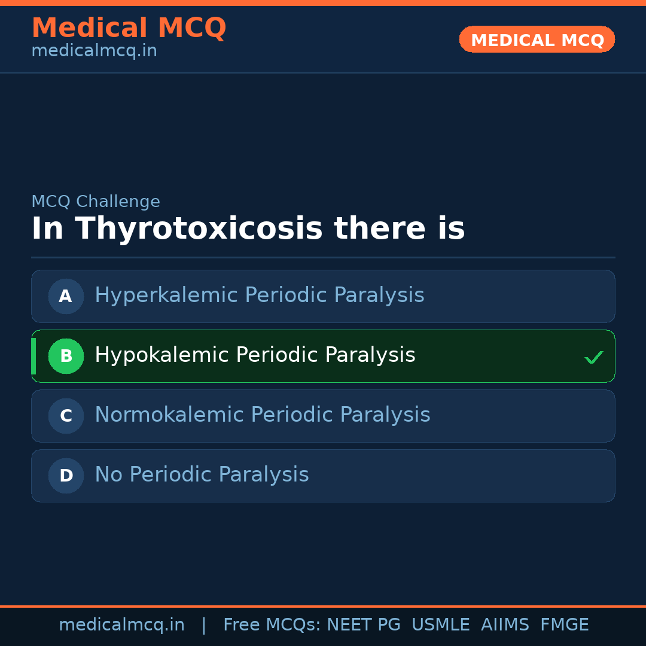Click the MCQ Challenge label
This screenshot has width=646, height=646.
click(96, 202)
